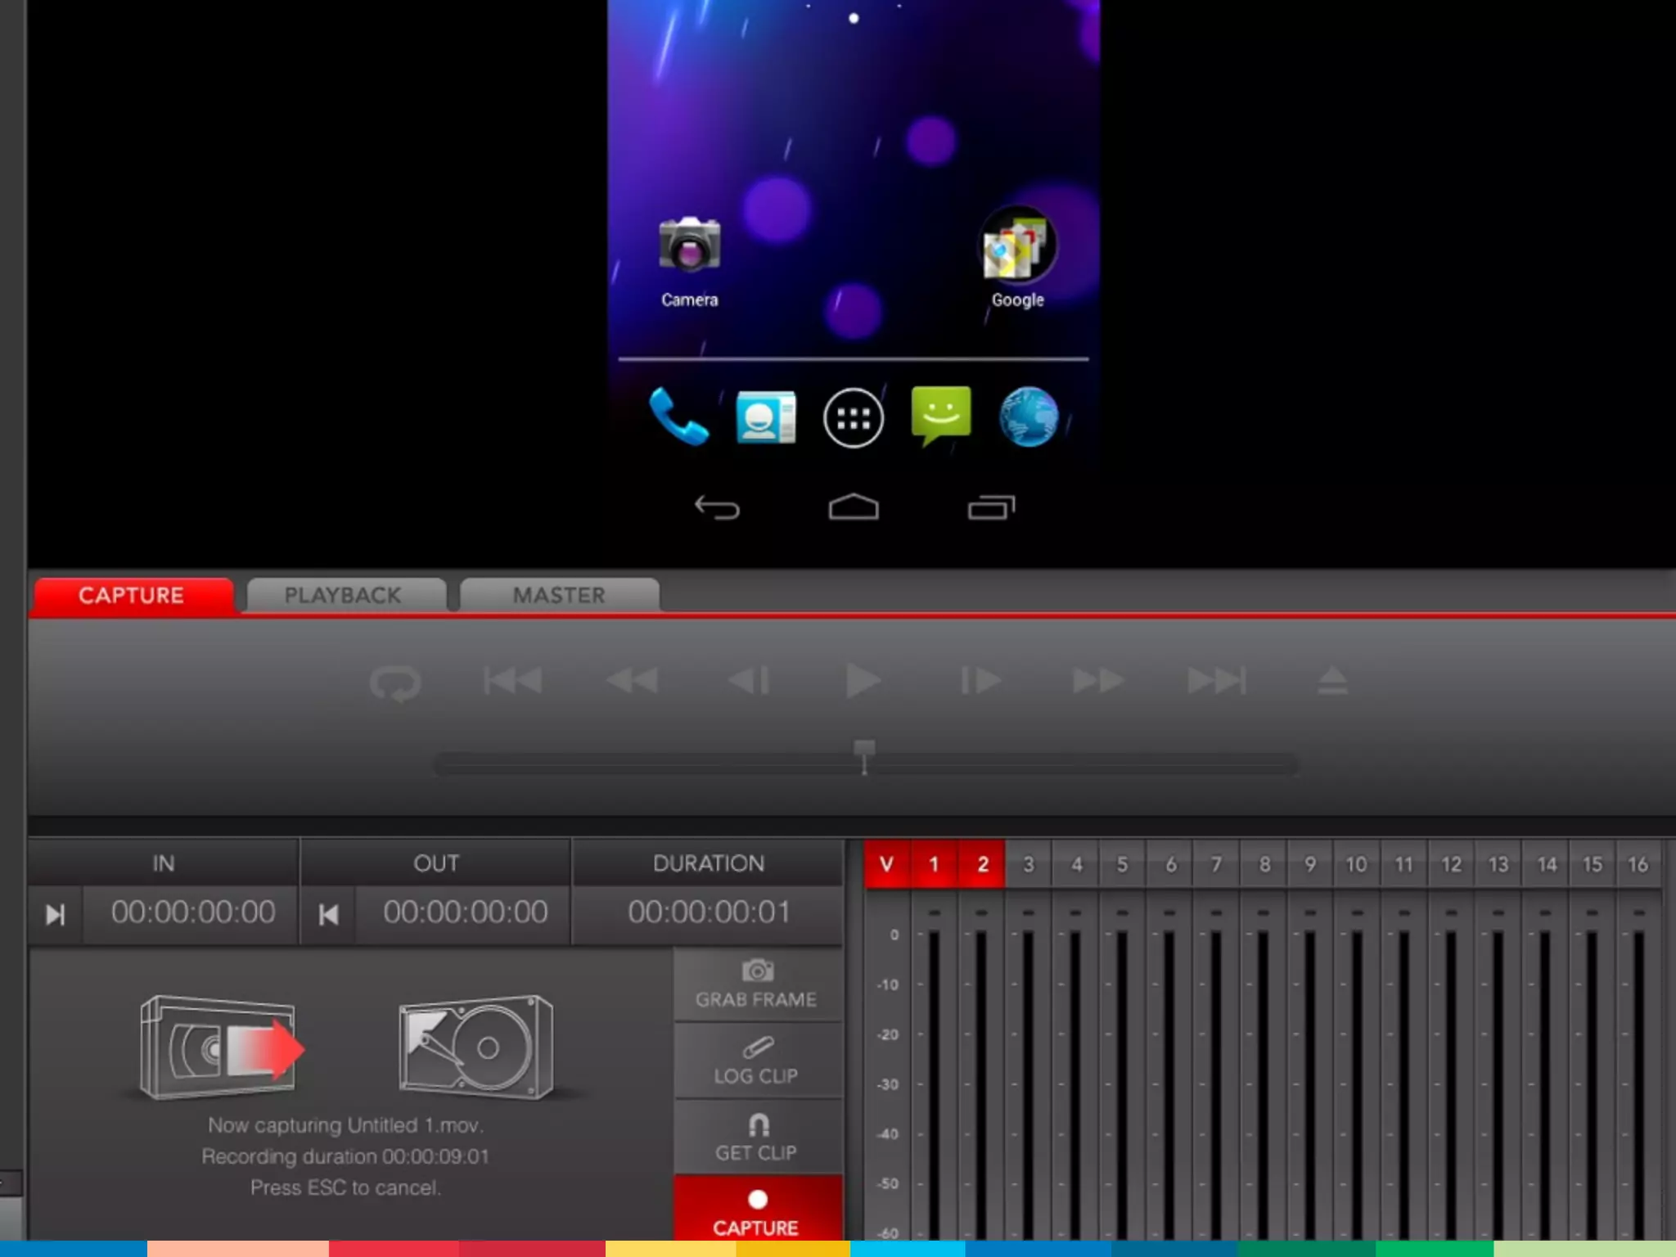
Task: Click the eject icon
Action: click(1332, 680)
